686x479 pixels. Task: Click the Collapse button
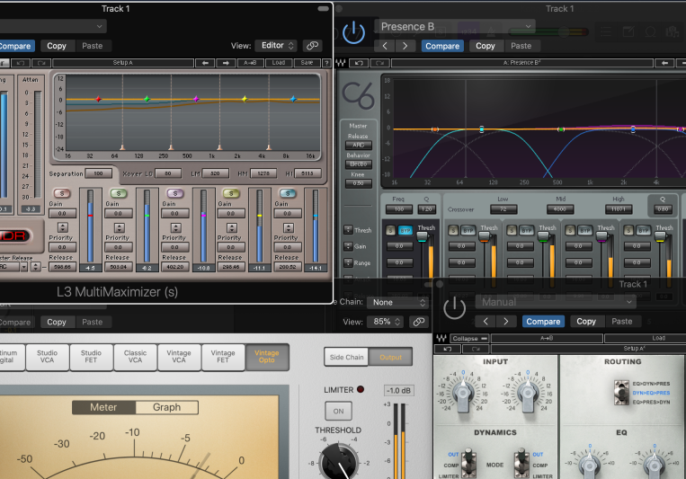tap(469, 338)
